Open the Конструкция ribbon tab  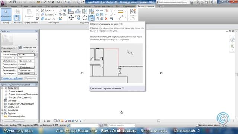[52, 6]
